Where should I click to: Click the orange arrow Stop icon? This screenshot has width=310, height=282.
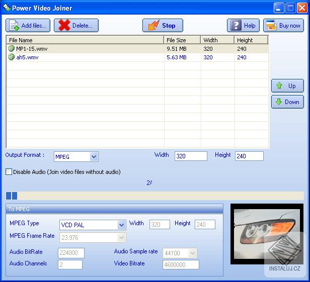click(153, 25)
